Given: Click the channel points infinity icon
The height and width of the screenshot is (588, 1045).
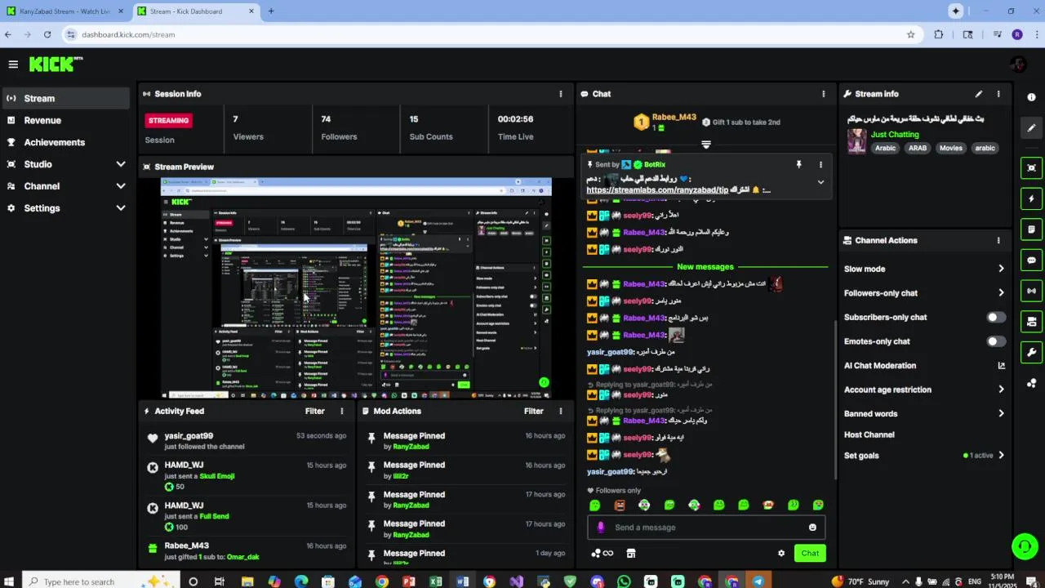Looking at the screenshot, I should (x=603, y=553).
